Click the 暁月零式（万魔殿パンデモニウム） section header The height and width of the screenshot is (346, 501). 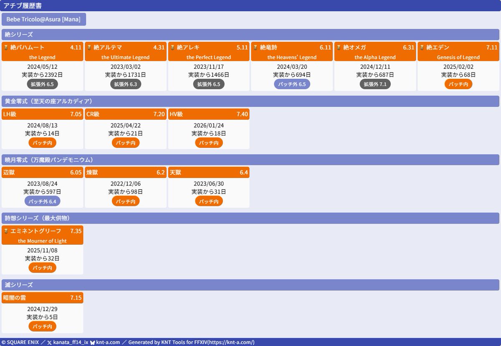click(250, 160)
